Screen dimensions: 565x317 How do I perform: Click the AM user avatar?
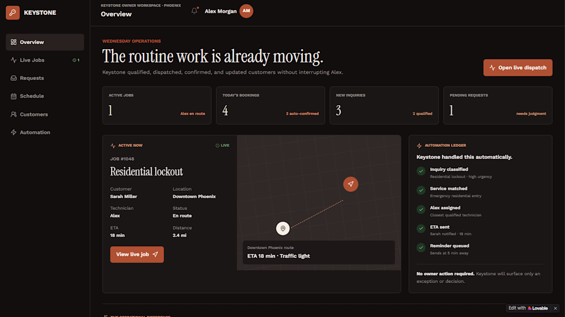(246, 11)
